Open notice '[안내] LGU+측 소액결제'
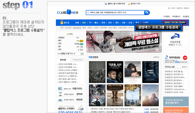 (69, 70)
